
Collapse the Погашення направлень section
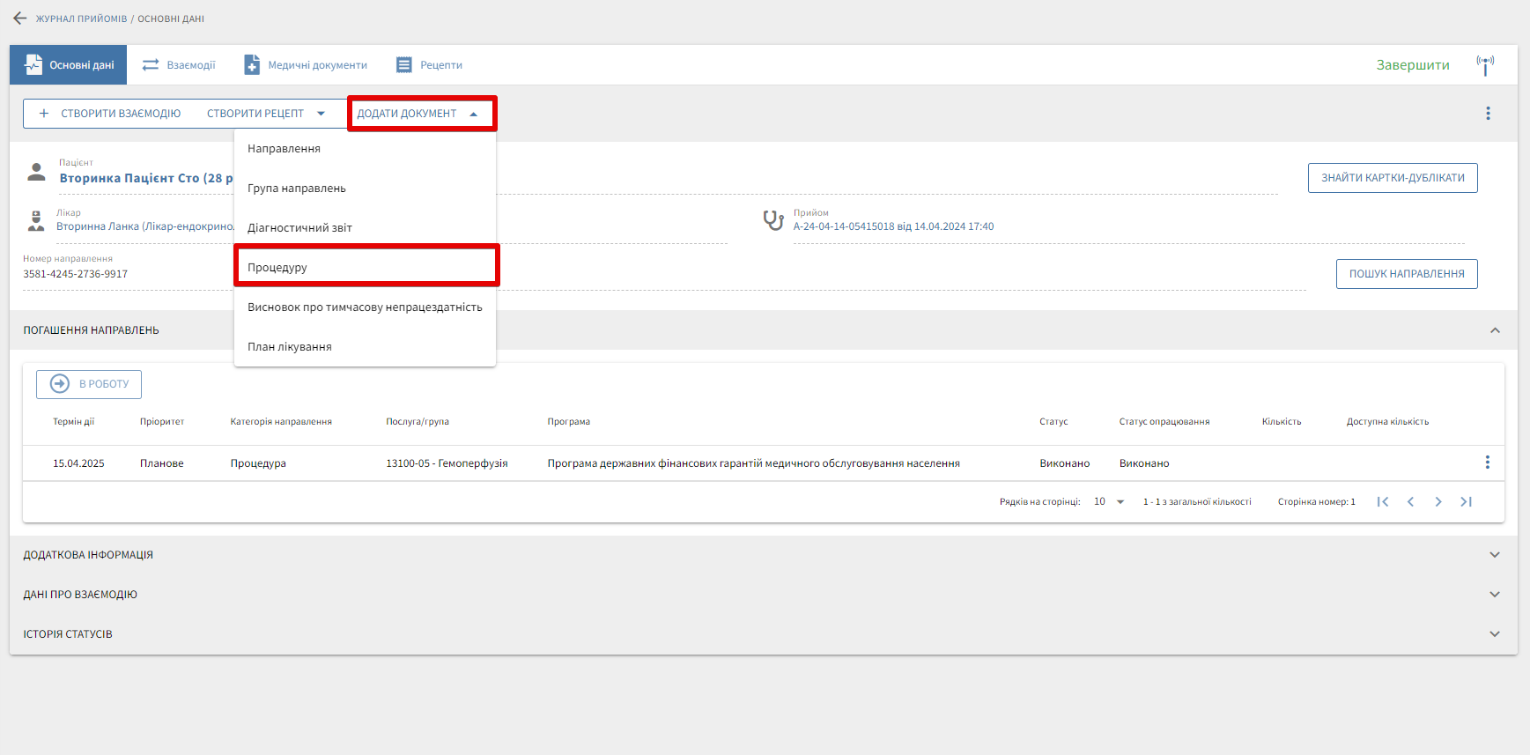pyautogui.click(x=1494, y=330)
